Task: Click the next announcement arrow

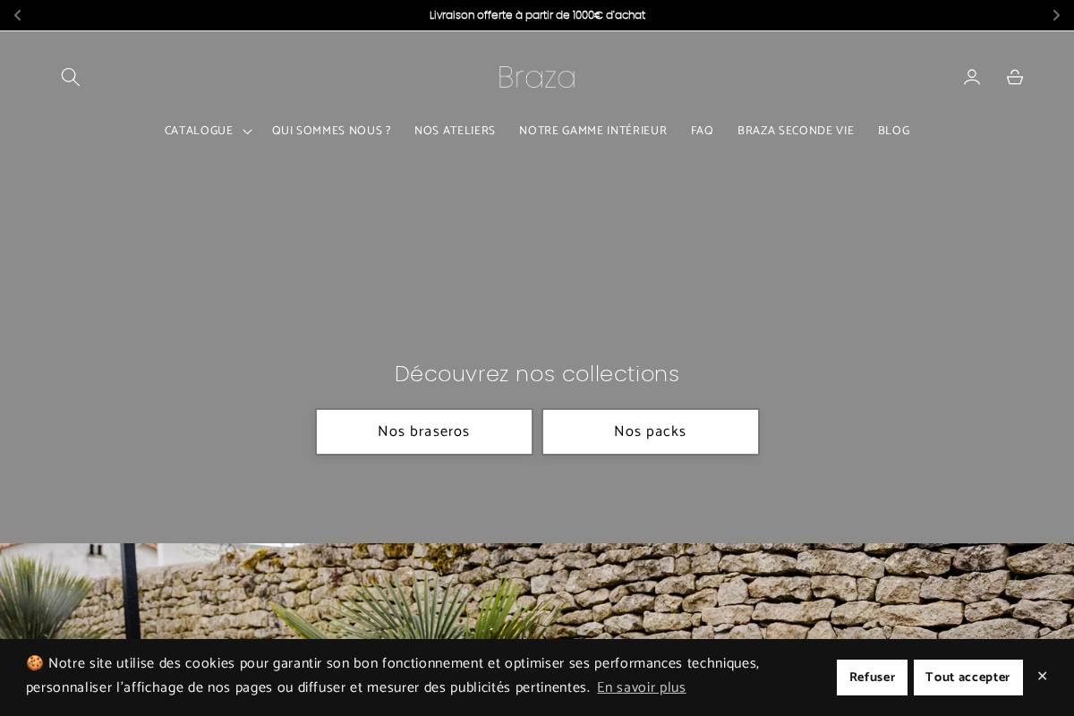Action: click(1056, 15)
